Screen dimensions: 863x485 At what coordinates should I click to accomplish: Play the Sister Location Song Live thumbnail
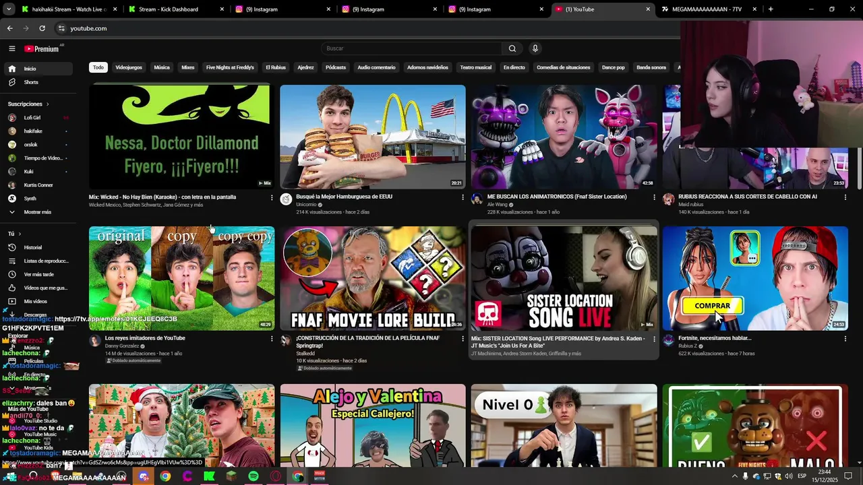coord(564,278)
